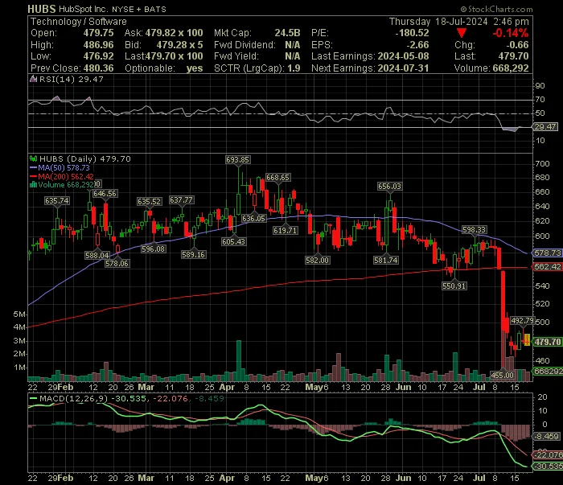The image size is (563, 485).
Task: Click the 636.05 price annotation
Action: (253, 218)
